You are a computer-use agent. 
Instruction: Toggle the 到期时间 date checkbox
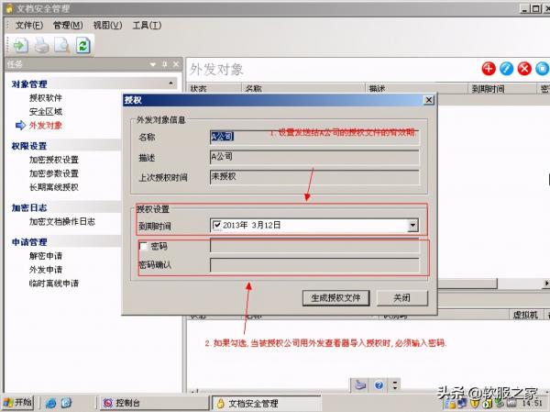216,225
